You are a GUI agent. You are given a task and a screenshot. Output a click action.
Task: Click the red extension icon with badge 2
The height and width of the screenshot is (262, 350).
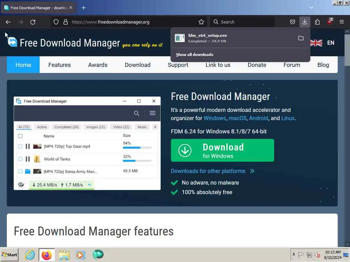point(330,21)
